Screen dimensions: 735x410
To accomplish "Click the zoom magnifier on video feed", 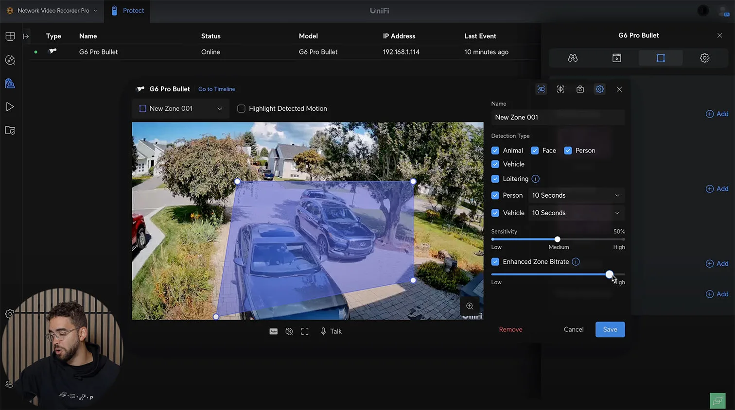I will tap(470, 306).
